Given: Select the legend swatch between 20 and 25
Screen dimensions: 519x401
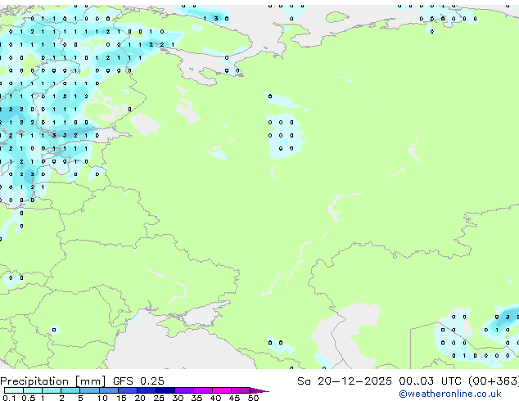Looking at the screenshot, I should pyautogui.click(x=147, y=390).
